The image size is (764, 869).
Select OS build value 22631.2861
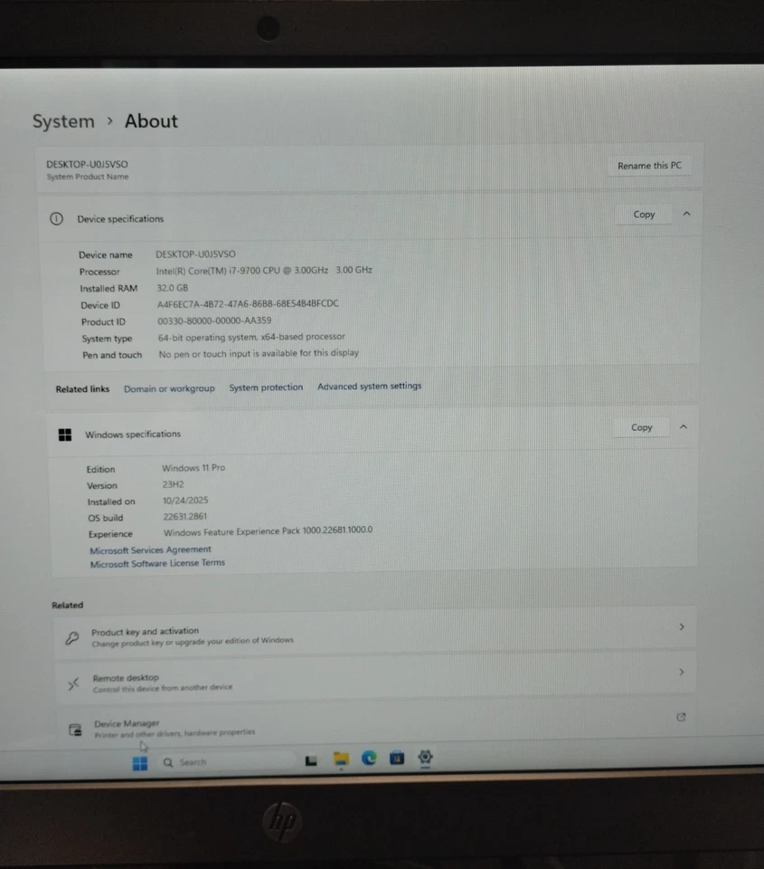pyautogui.click(x=185, y=517)
